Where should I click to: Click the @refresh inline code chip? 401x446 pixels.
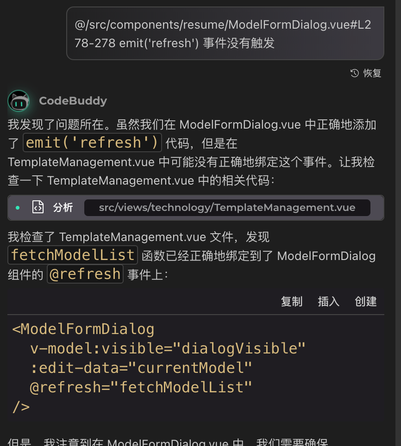click(x=85, y=274)
